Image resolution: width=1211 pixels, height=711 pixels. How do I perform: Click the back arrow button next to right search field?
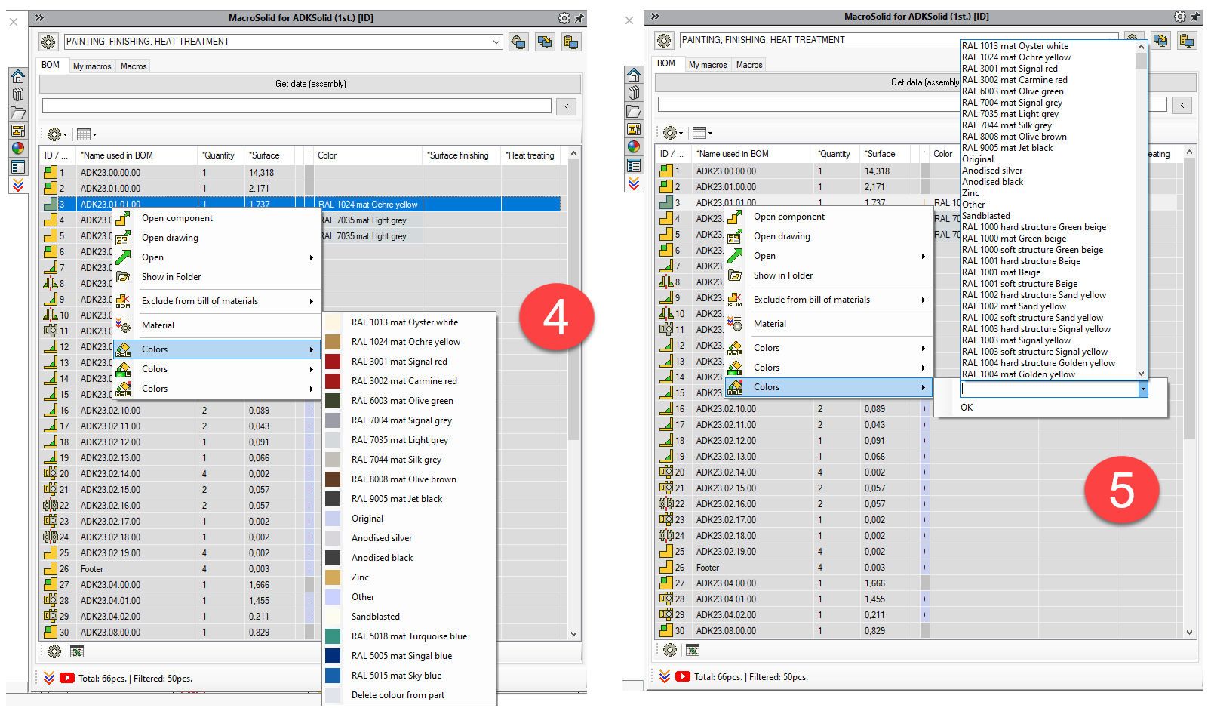pyautogui.click(x=1182, y=105)
